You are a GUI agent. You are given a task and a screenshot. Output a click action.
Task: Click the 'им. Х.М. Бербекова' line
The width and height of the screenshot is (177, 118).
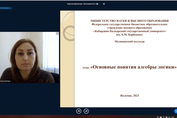click(x=129, y=35)
